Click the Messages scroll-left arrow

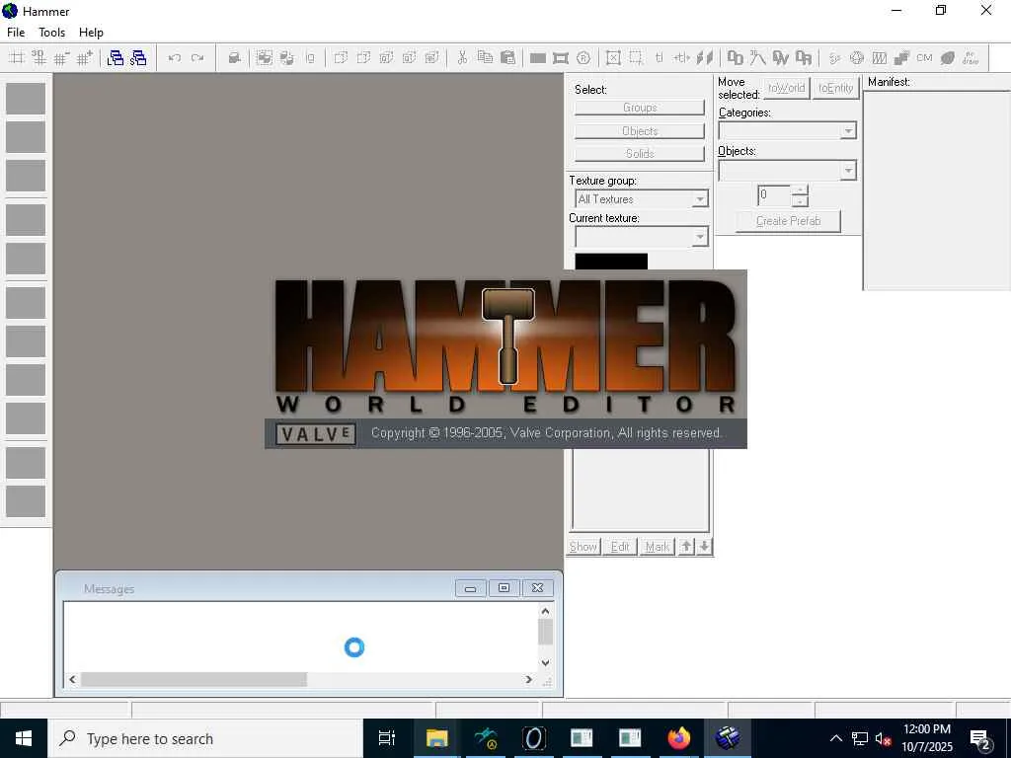click(x=72, y=679)
